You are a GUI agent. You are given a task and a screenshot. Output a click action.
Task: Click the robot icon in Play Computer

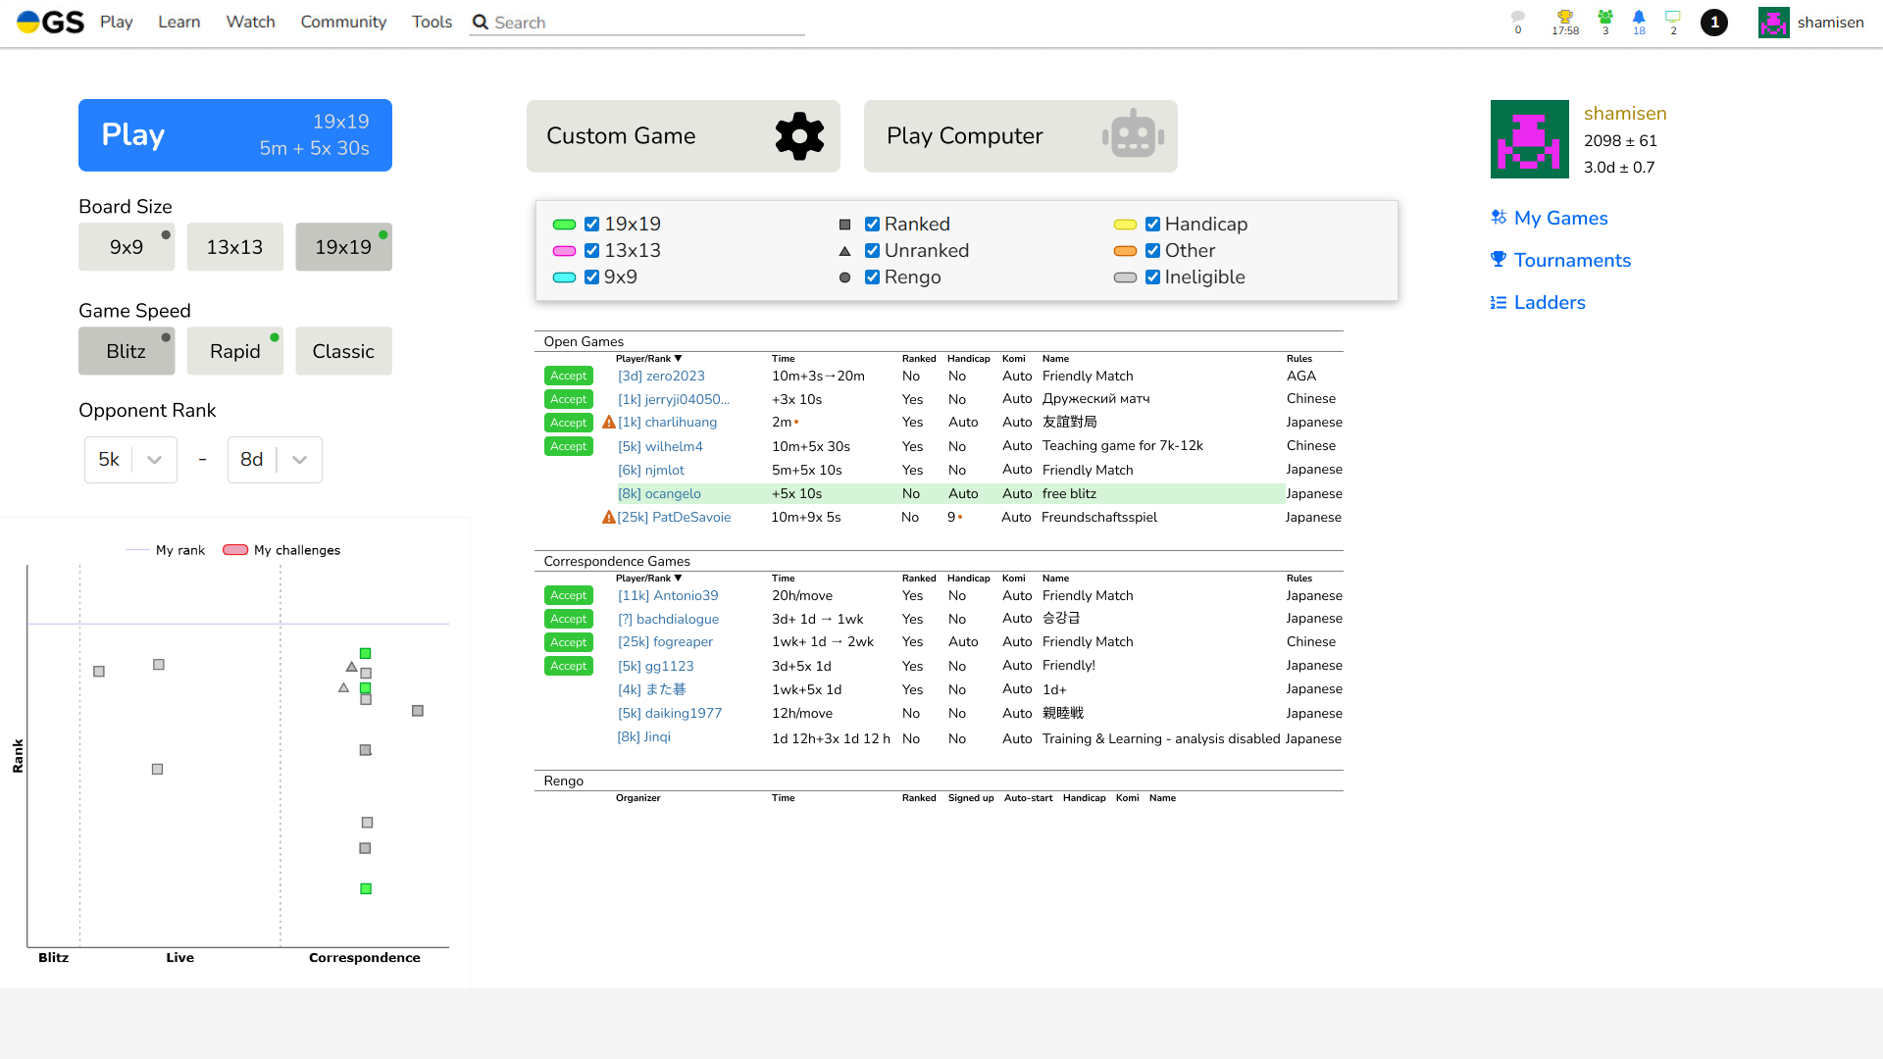point(1133,136)
